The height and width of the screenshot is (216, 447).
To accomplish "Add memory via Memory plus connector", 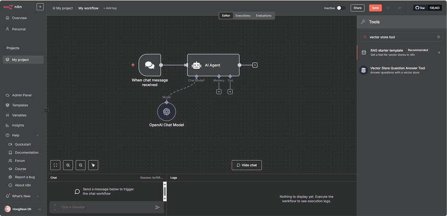I will [219, 91].
